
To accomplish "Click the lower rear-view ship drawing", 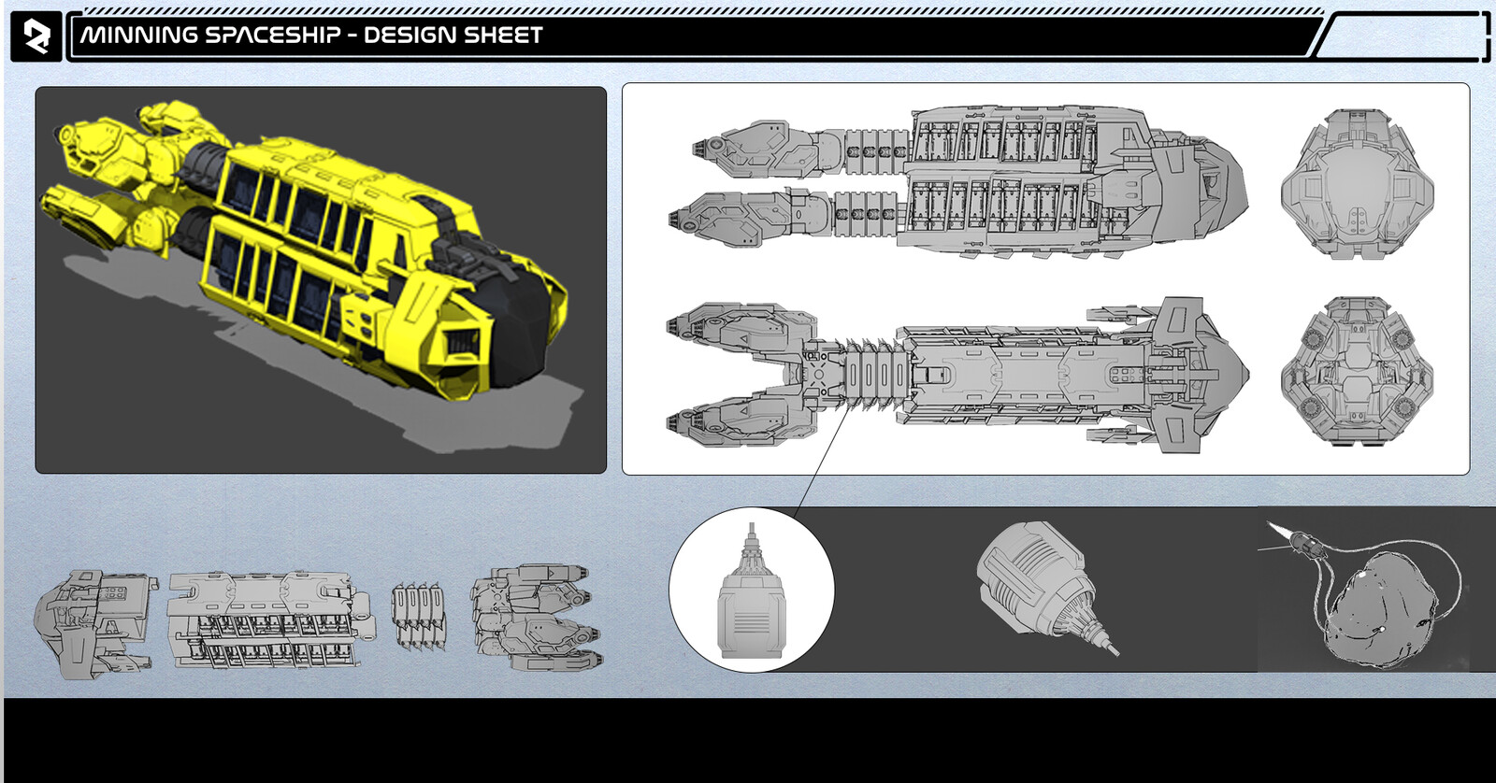I will tap(1357, 372).
